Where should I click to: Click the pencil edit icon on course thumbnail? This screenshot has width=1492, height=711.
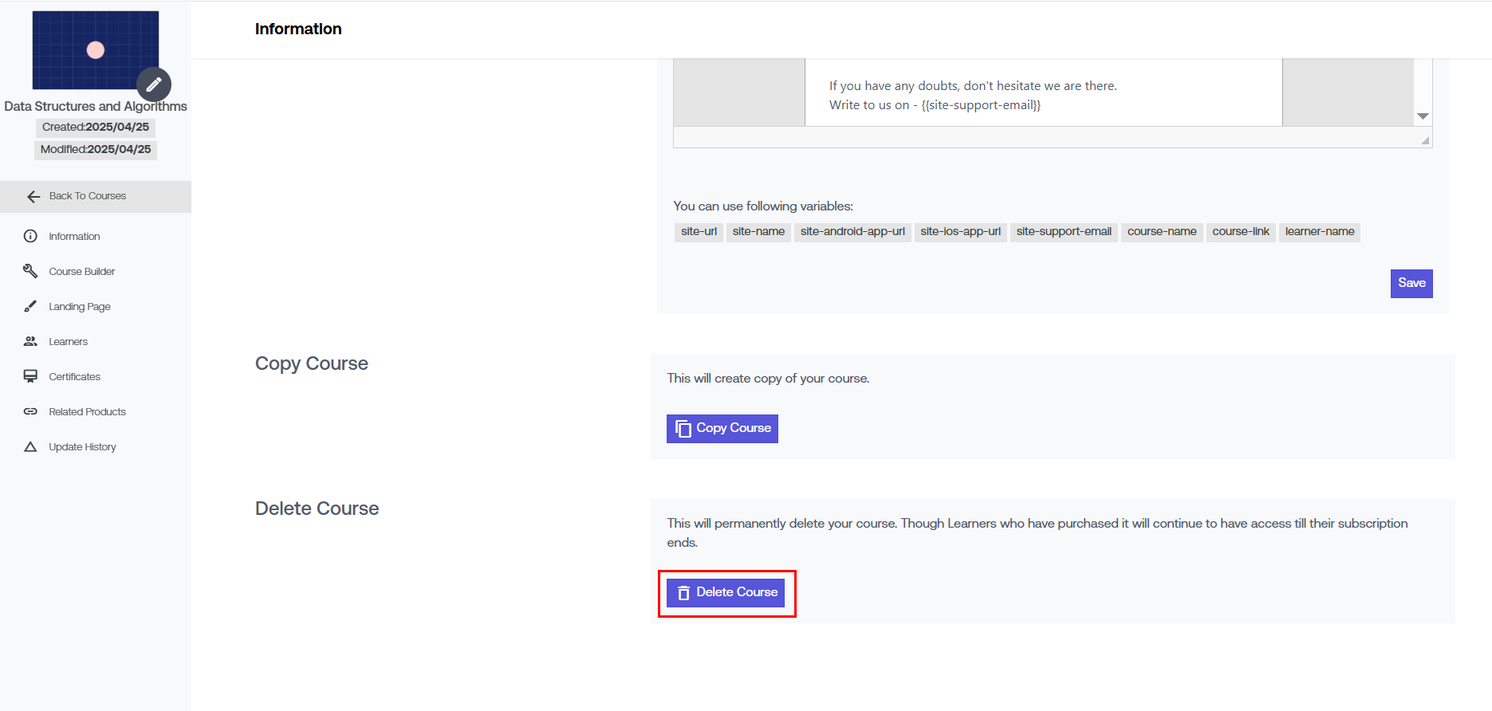point(154,84)
